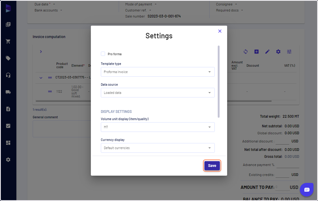Click the Element column header
This screenshot has width=318, height=201.
(78, 66)
